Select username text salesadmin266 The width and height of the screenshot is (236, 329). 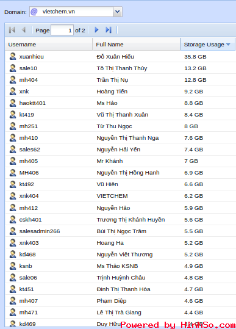pyautogui.click(x=40, y=231)
